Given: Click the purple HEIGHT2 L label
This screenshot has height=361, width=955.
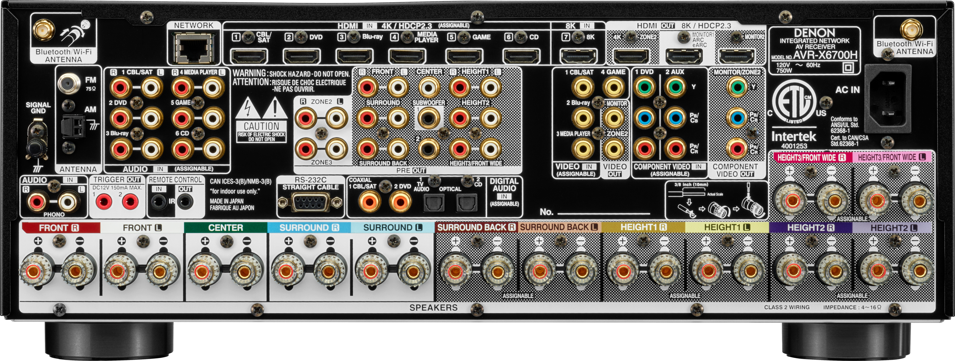Looking at the screenshot, I should pos(894,227).
